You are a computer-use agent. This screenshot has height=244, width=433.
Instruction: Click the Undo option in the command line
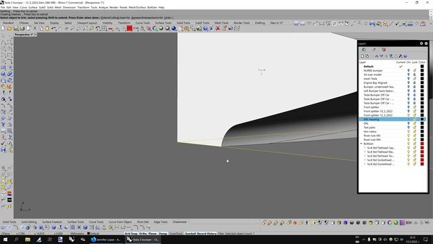tap(167, 18)
